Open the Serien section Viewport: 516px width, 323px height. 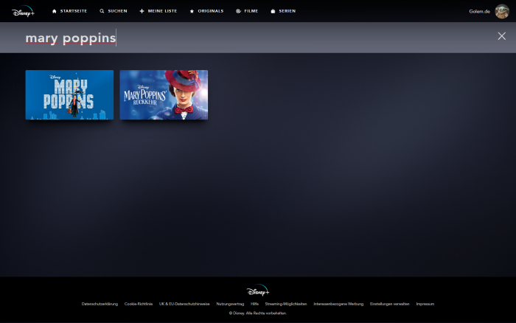coord(283,11)
